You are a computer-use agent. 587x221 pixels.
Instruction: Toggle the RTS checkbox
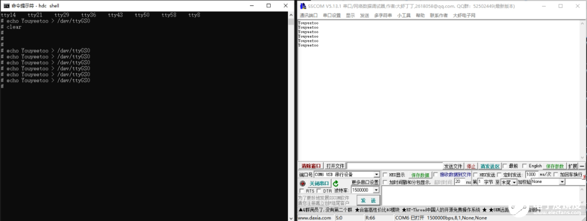(302, 191)
